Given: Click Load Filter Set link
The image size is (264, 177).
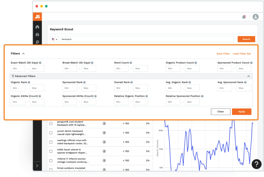Looking at the screenshot, I should pos(242,54).
